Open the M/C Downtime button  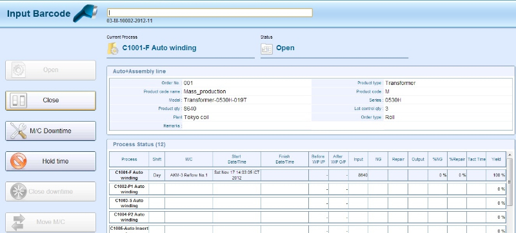tap(51, 131)
